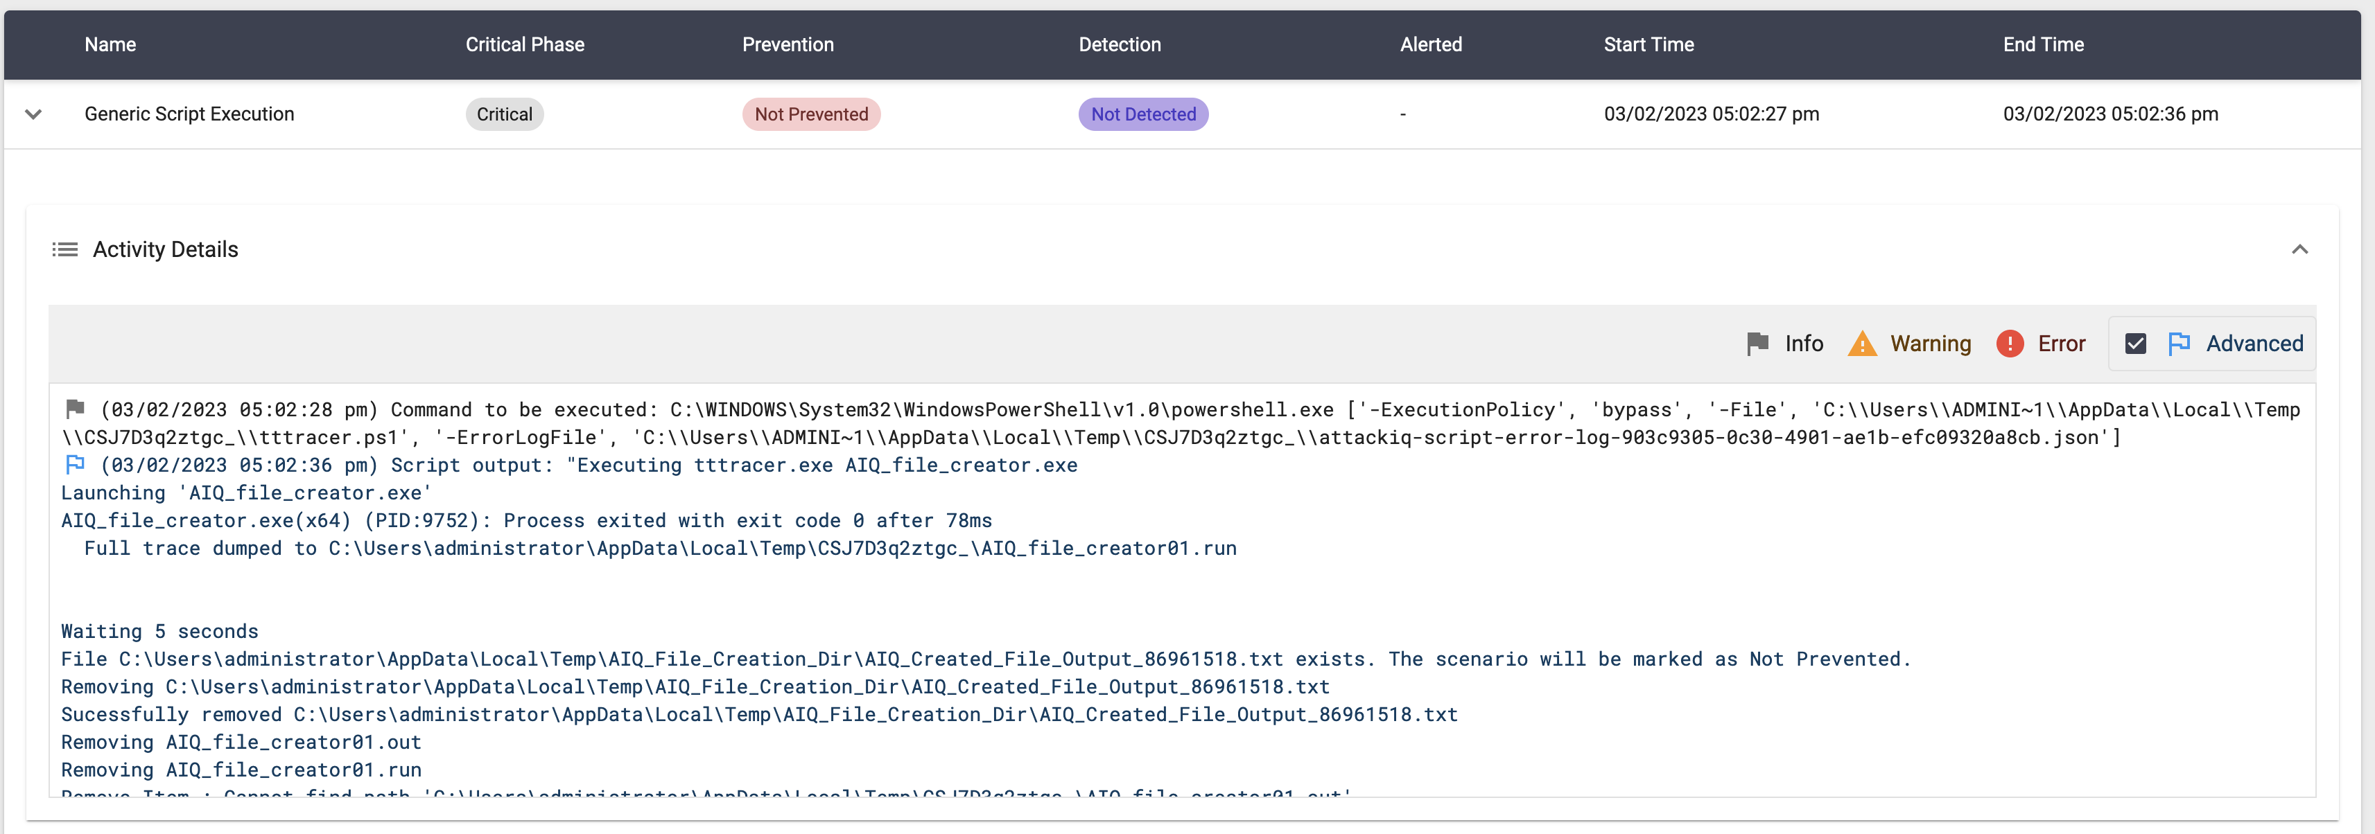This screenshot has width=2375, height=834.
Task: Click gray flag beside Command log entry
Action: [x=76, y=408]
